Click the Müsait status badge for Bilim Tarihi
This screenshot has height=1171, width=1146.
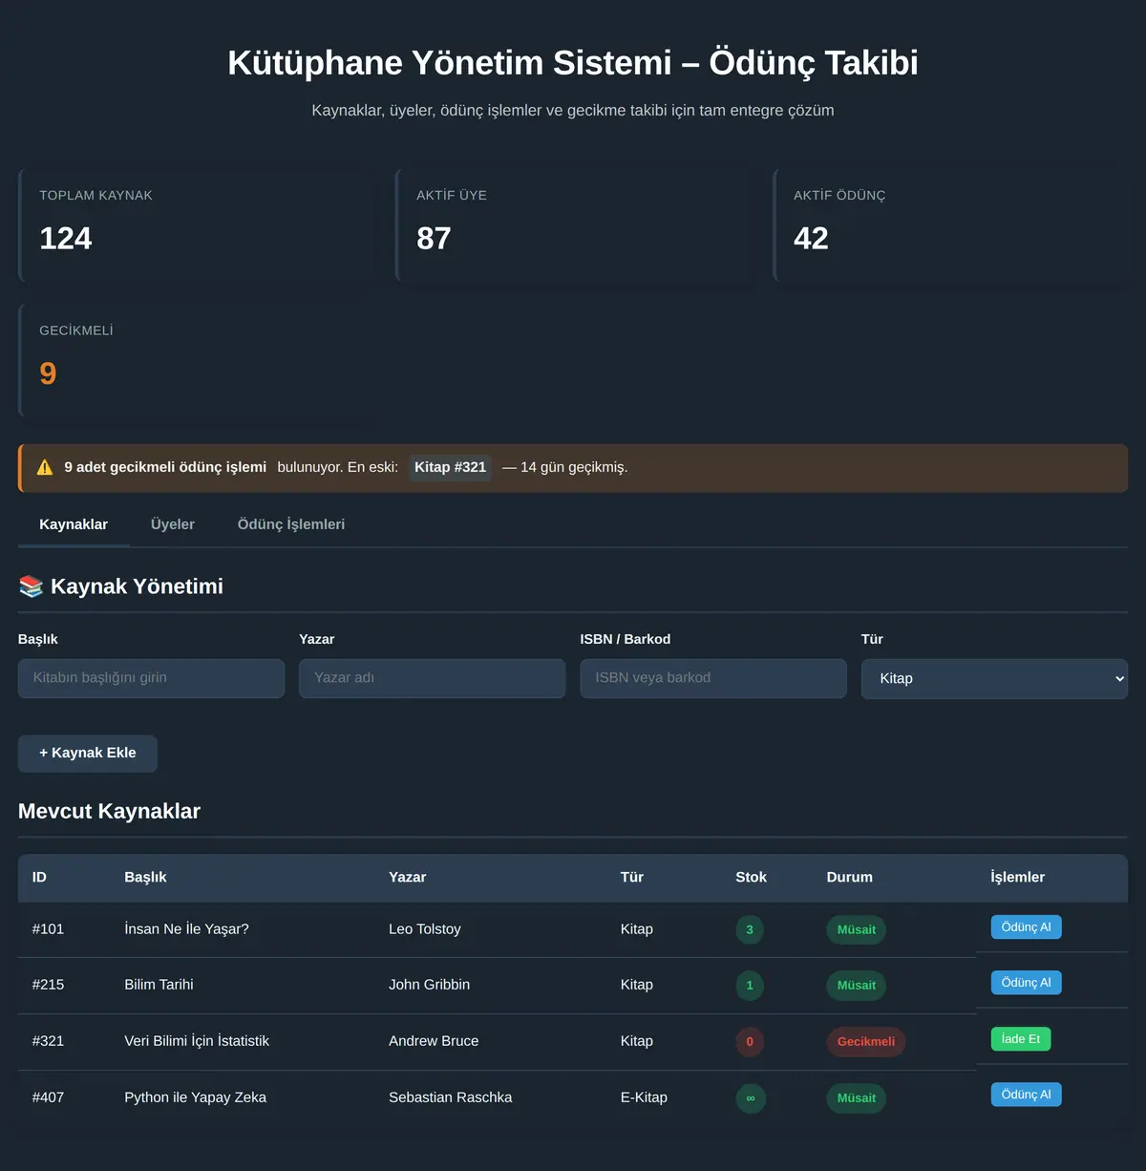(857, 986)
